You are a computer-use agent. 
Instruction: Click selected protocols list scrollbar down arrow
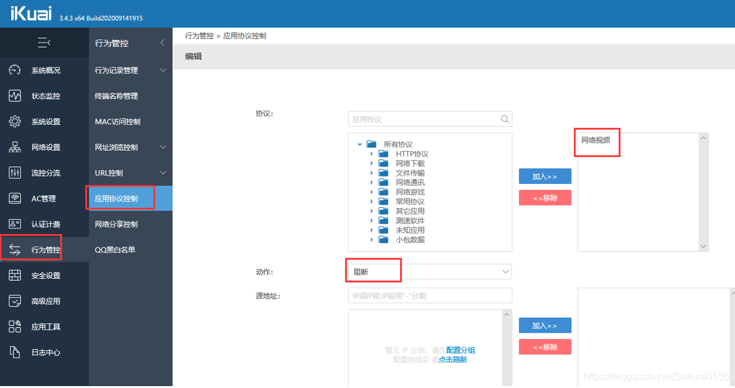coord(703,247)
